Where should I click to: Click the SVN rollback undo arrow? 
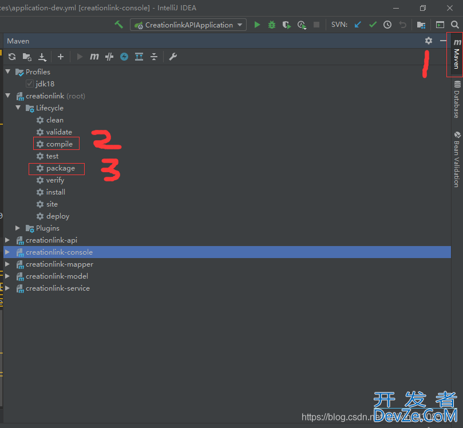[x=402, y=25]
